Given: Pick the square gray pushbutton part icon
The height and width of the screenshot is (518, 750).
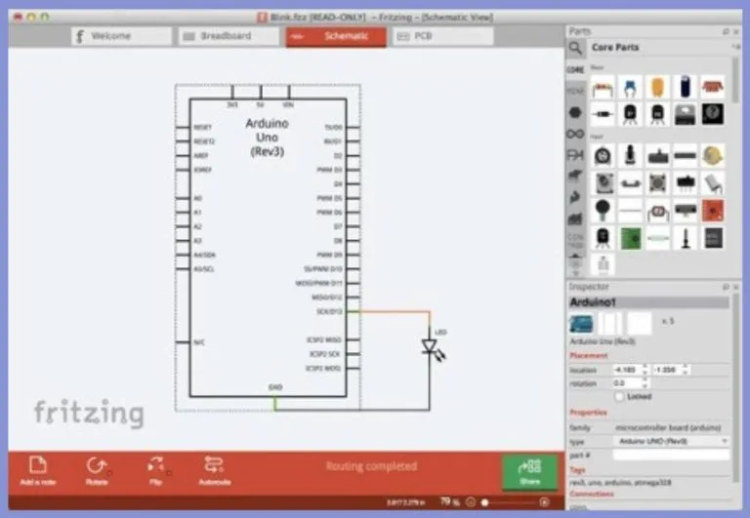Looking at the screenshot, I should coord(657,183).
